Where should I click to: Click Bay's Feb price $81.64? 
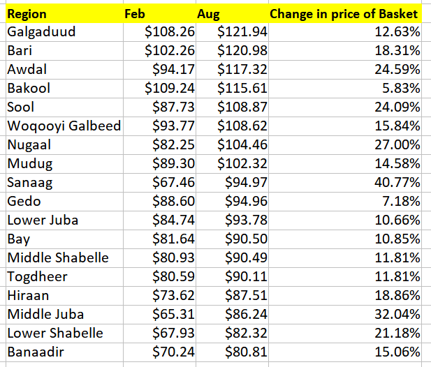[159, 239]
